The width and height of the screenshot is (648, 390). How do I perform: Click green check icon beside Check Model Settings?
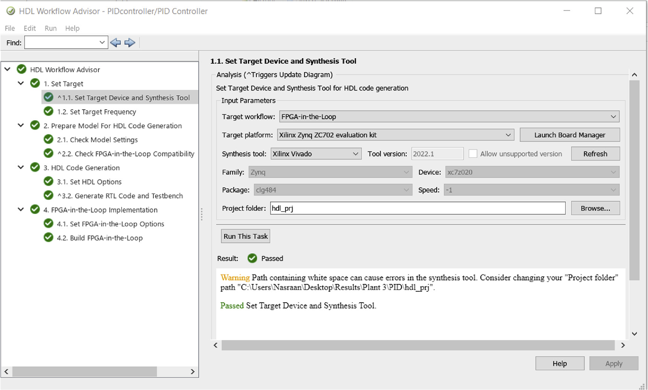click(x=48, y=139)
